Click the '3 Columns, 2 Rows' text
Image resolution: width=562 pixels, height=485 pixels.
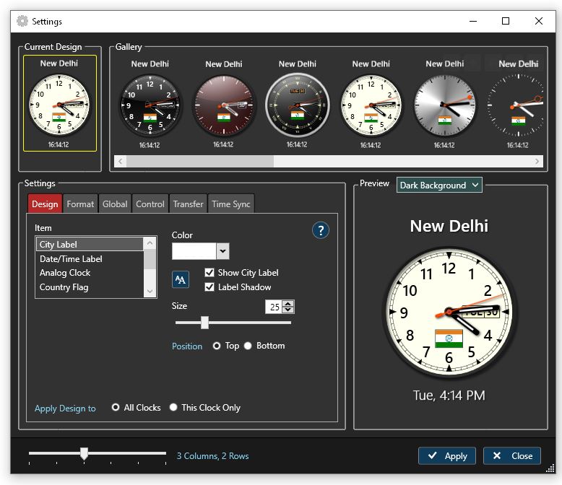212,455
